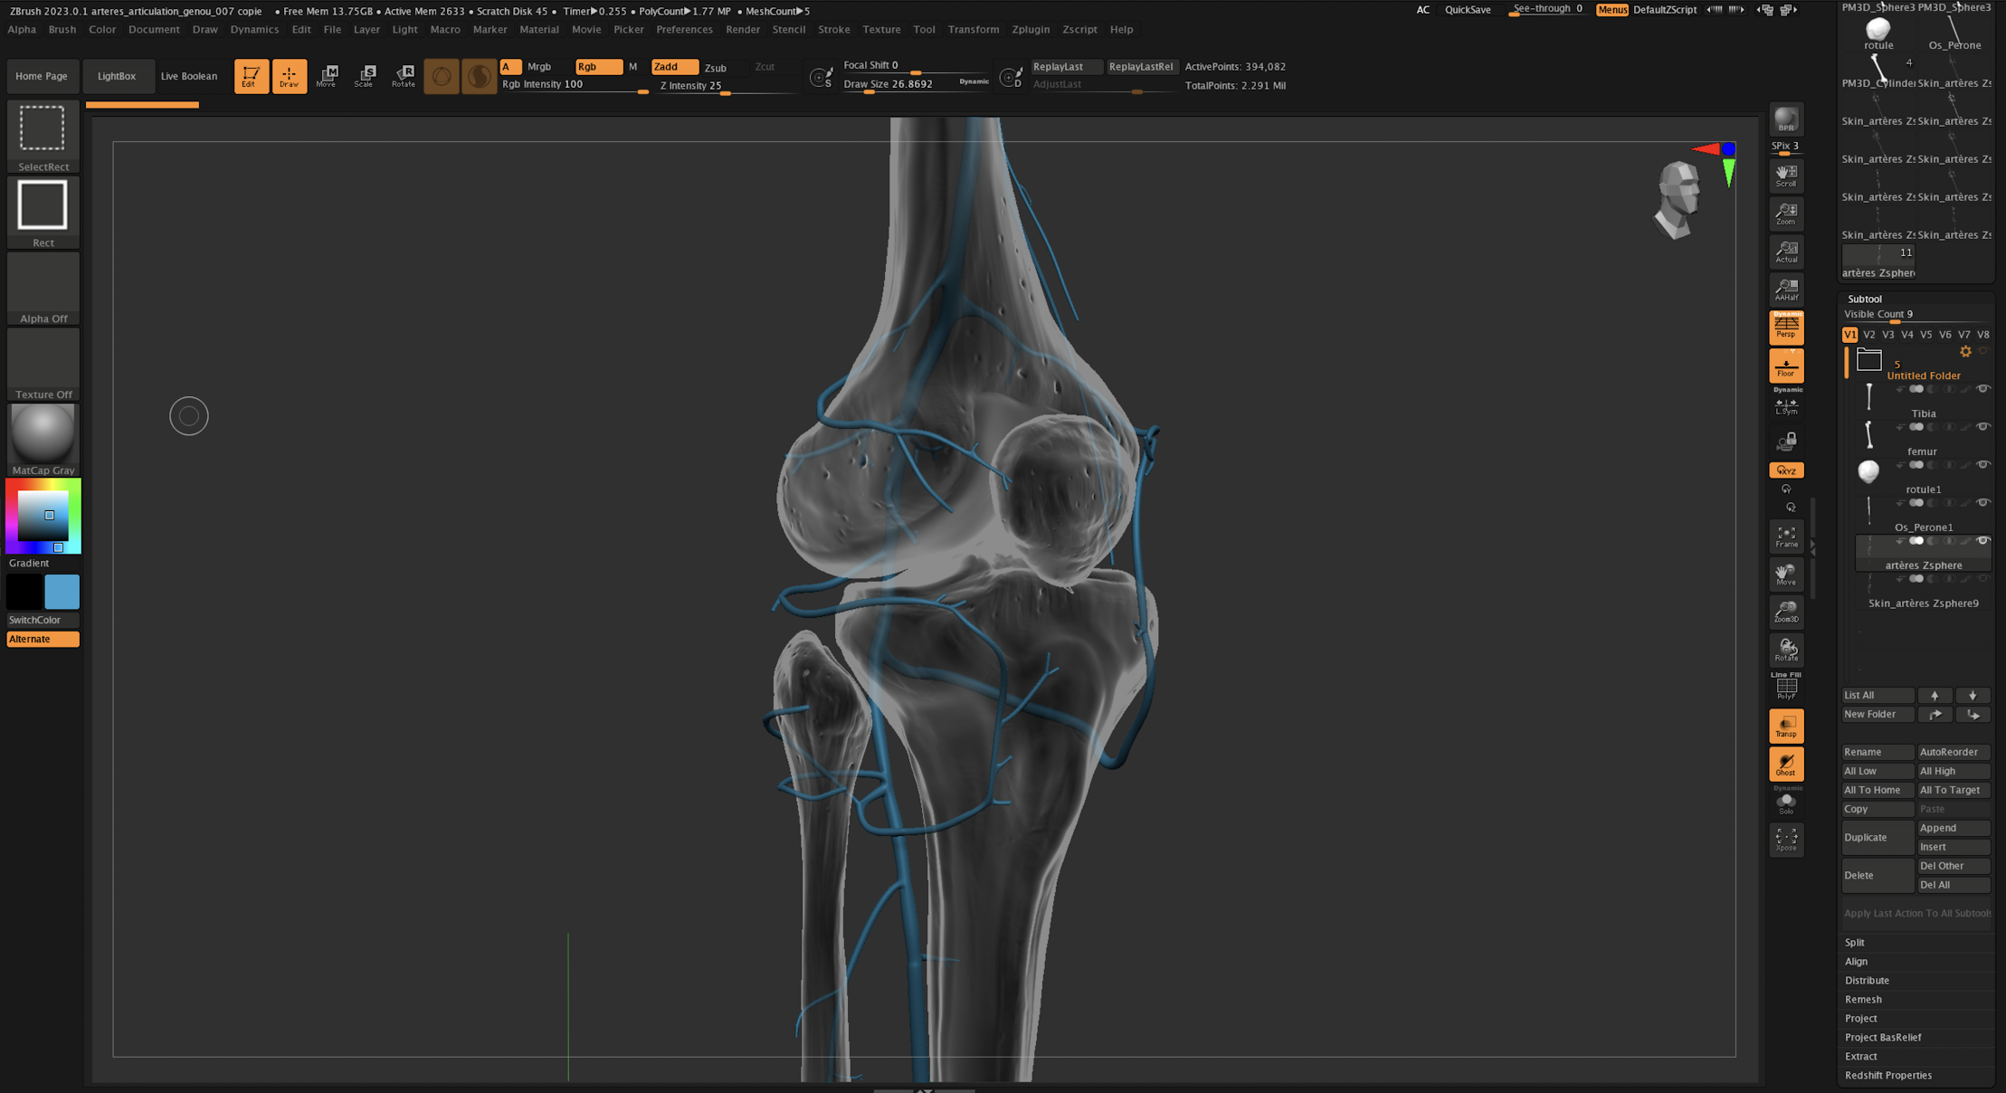Toggle Ghost transparency mode icon
This screenshot has width=2006, height=1093.
(x=1785, y=765)
